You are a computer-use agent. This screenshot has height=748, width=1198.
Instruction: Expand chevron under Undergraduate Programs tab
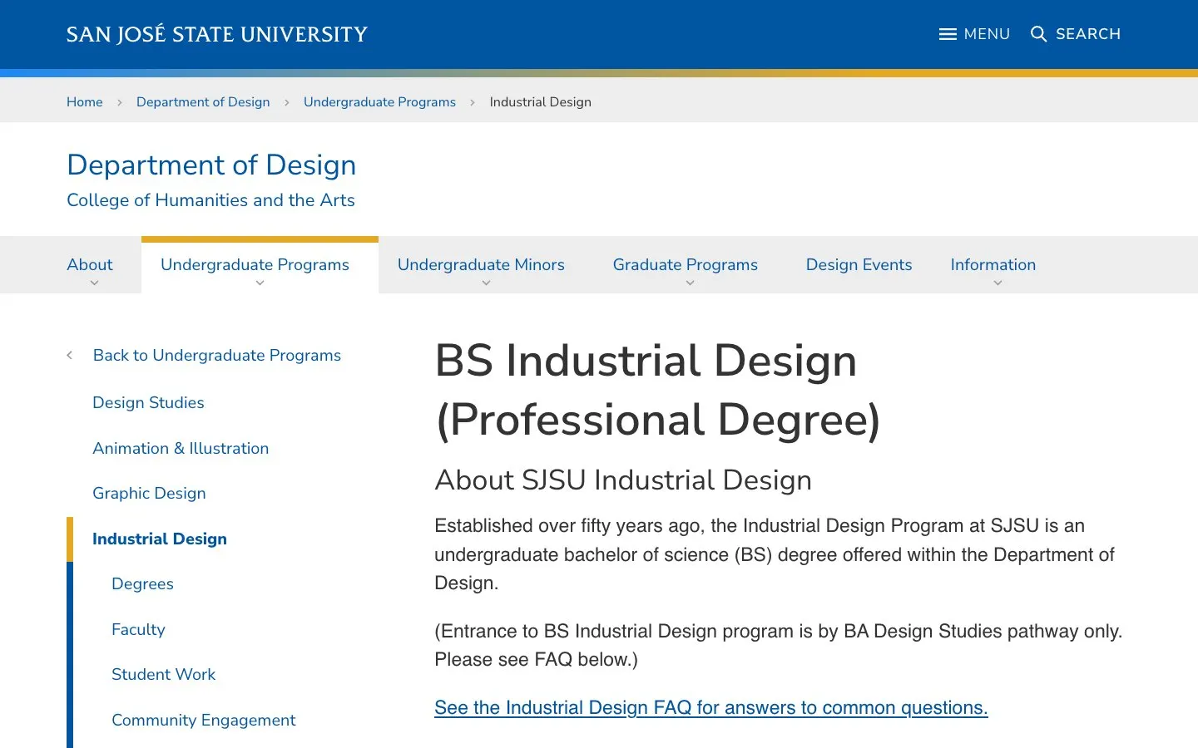260,283
